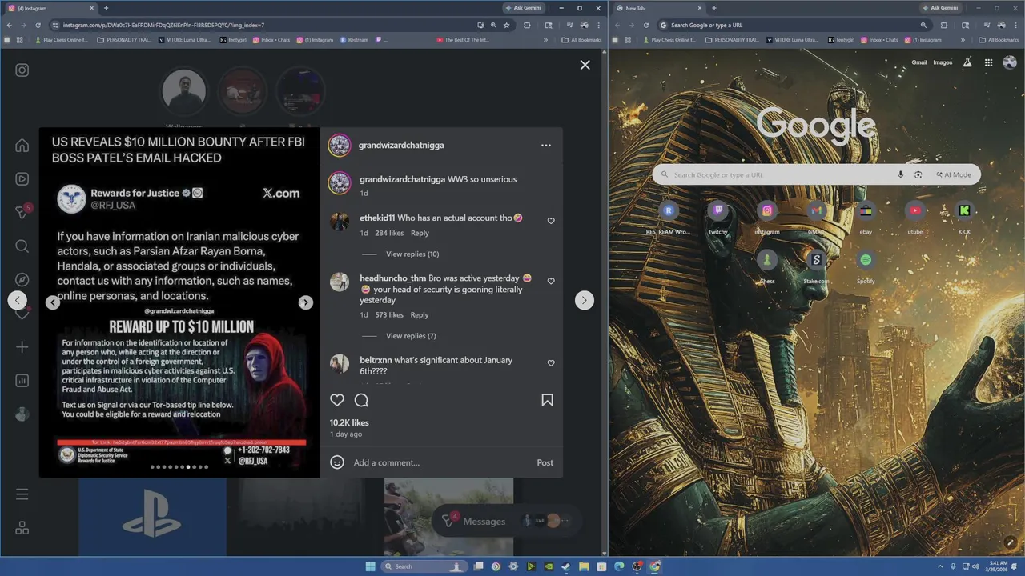Expand View replies (10)
The height and width of the screenshot is (576, 1025).
412,254
